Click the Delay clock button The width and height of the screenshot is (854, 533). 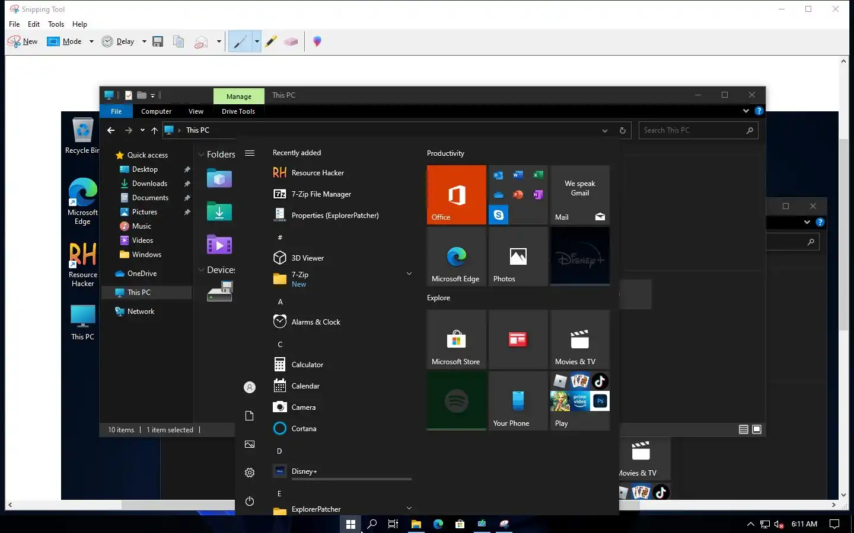point(118,41)
